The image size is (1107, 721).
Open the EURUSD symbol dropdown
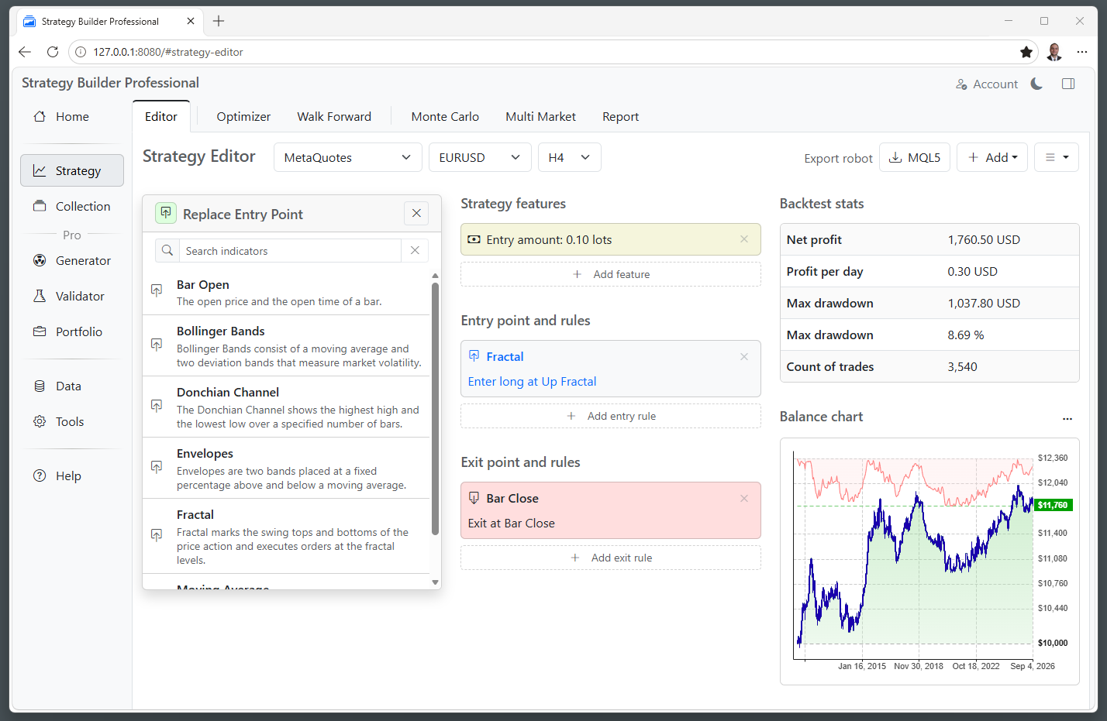click(x=480, y=157)
